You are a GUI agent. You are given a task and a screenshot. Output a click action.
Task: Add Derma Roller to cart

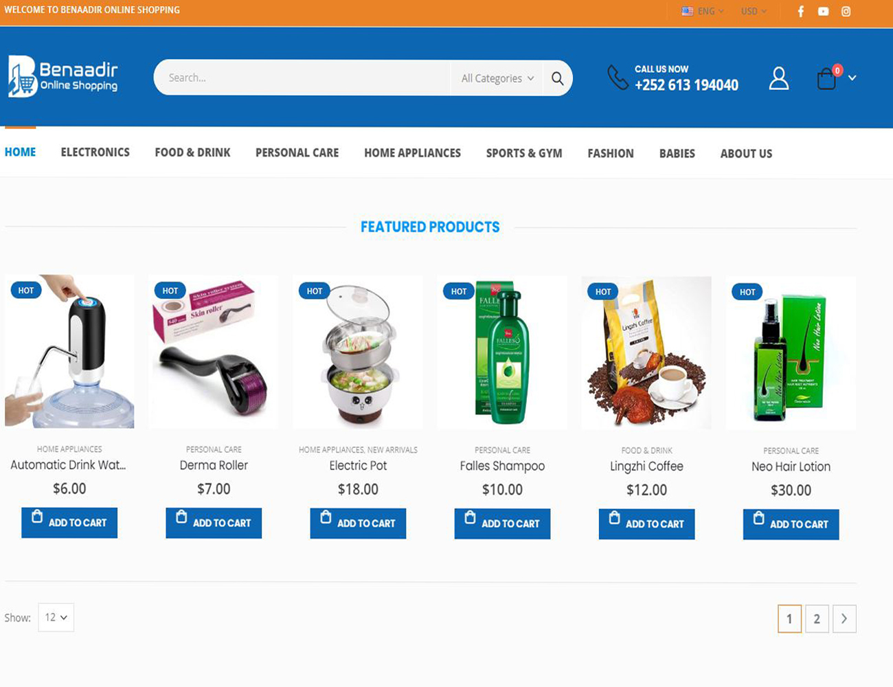tap(214, 523)
